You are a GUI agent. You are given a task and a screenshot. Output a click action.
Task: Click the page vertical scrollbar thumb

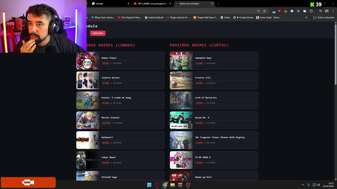[x=335, y=54]
